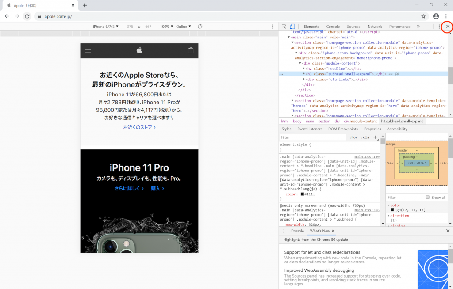The height and width of the screenshot is (289, 453).
Task: Add new style rule with plus icon
Action: tap(375, 137)
